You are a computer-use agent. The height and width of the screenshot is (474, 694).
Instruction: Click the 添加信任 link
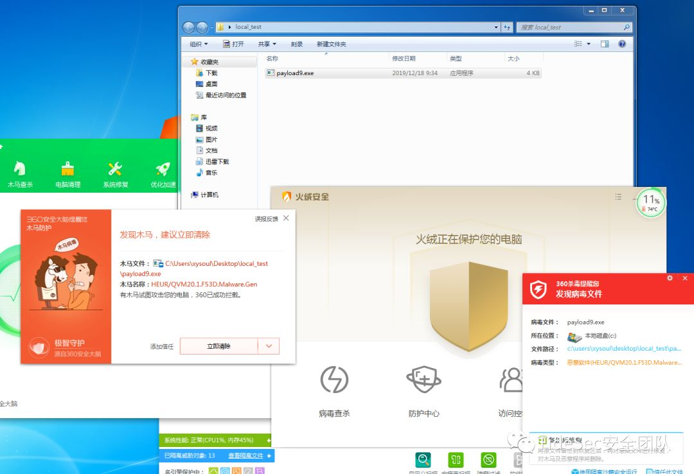161,346
